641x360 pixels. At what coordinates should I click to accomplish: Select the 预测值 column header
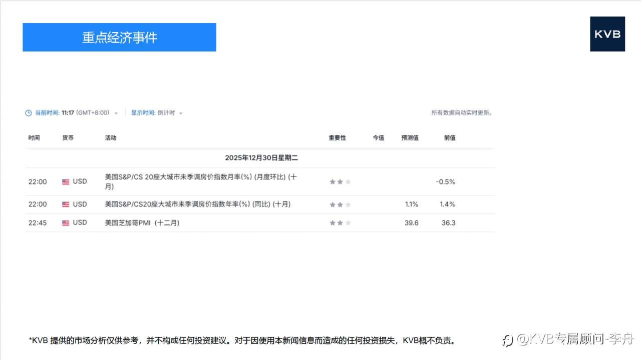pyautogui.click(x=410, y=137)
